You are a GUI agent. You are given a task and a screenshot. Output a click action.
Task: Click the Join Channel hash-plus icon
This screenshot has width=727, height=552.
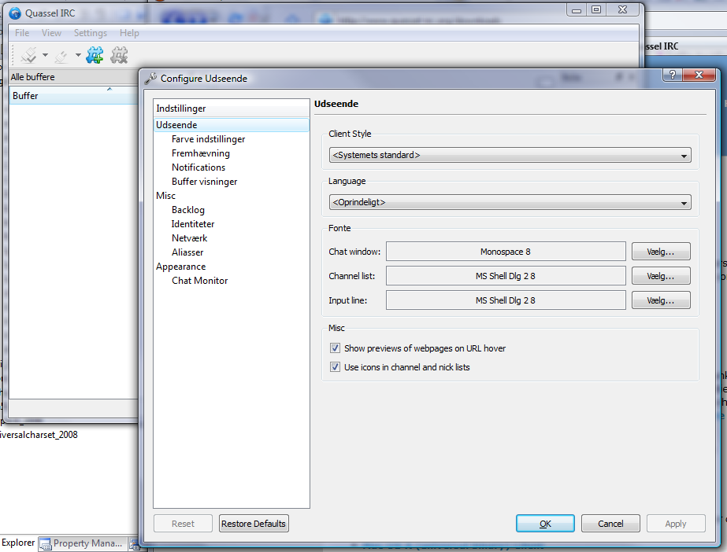[x=95, y=55]
